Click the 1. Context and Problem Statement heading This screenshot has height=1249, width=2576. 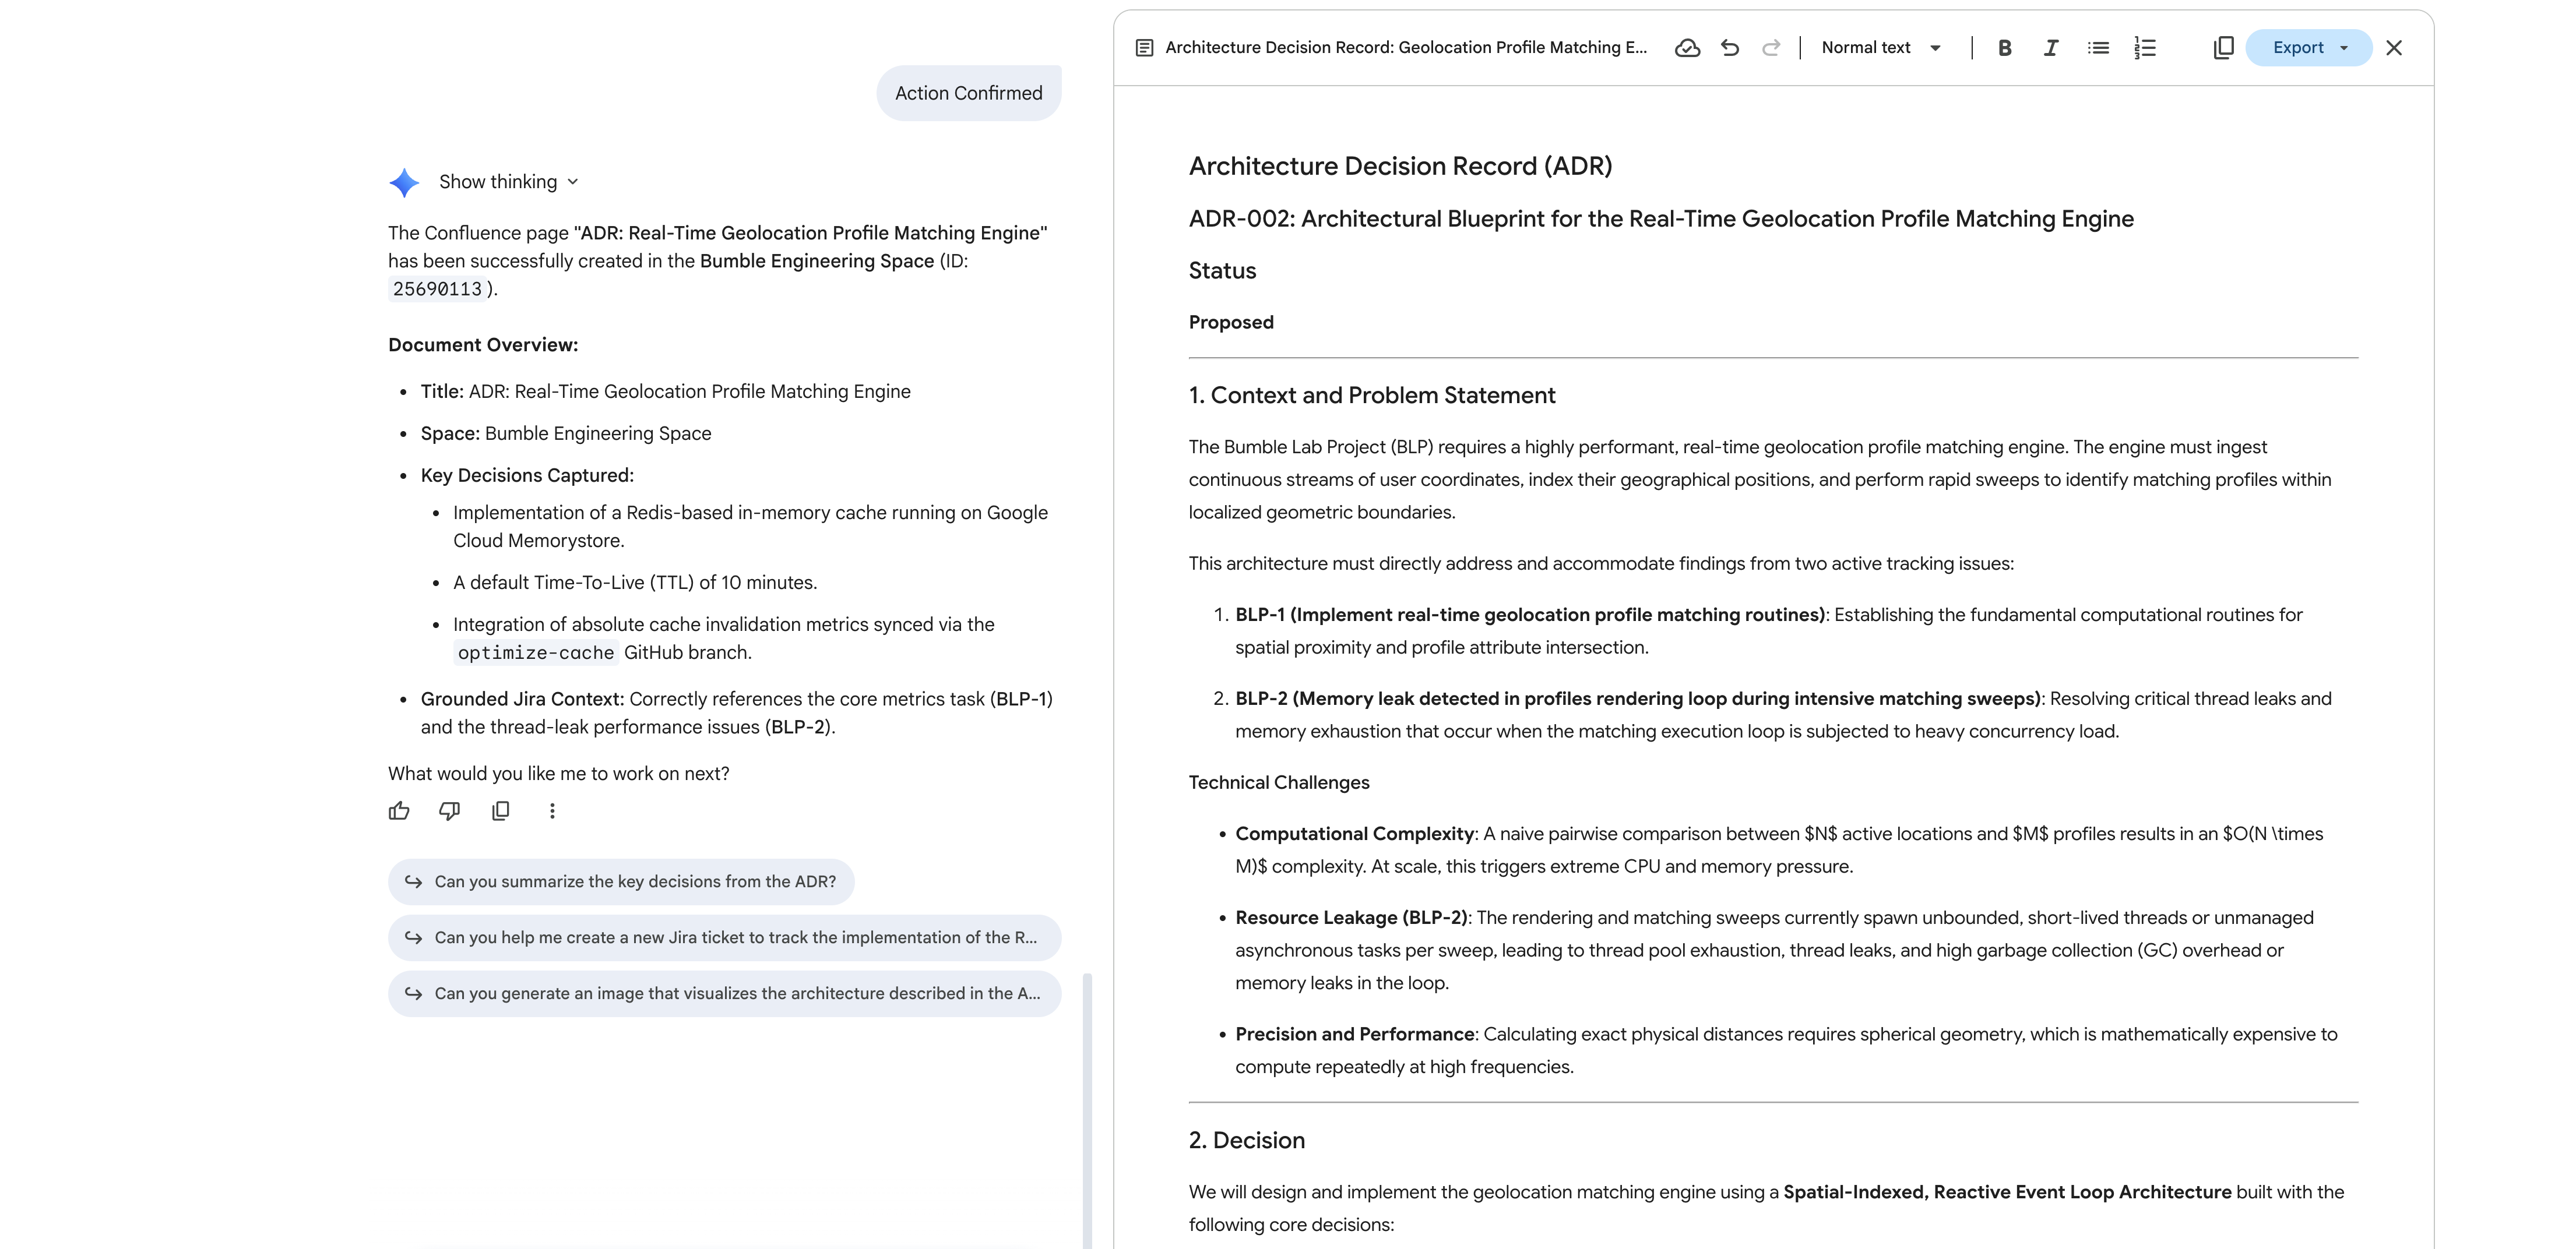click(x=1371, y=395)
